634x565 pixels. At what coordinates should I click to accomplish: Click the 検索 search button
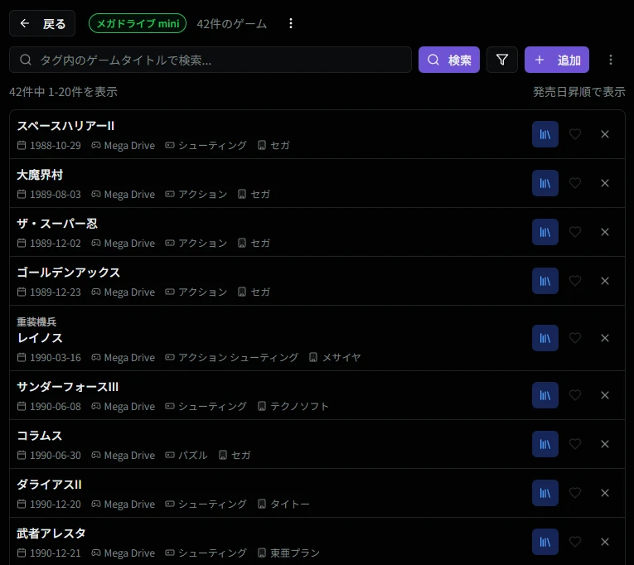click(x=449, y=60)
